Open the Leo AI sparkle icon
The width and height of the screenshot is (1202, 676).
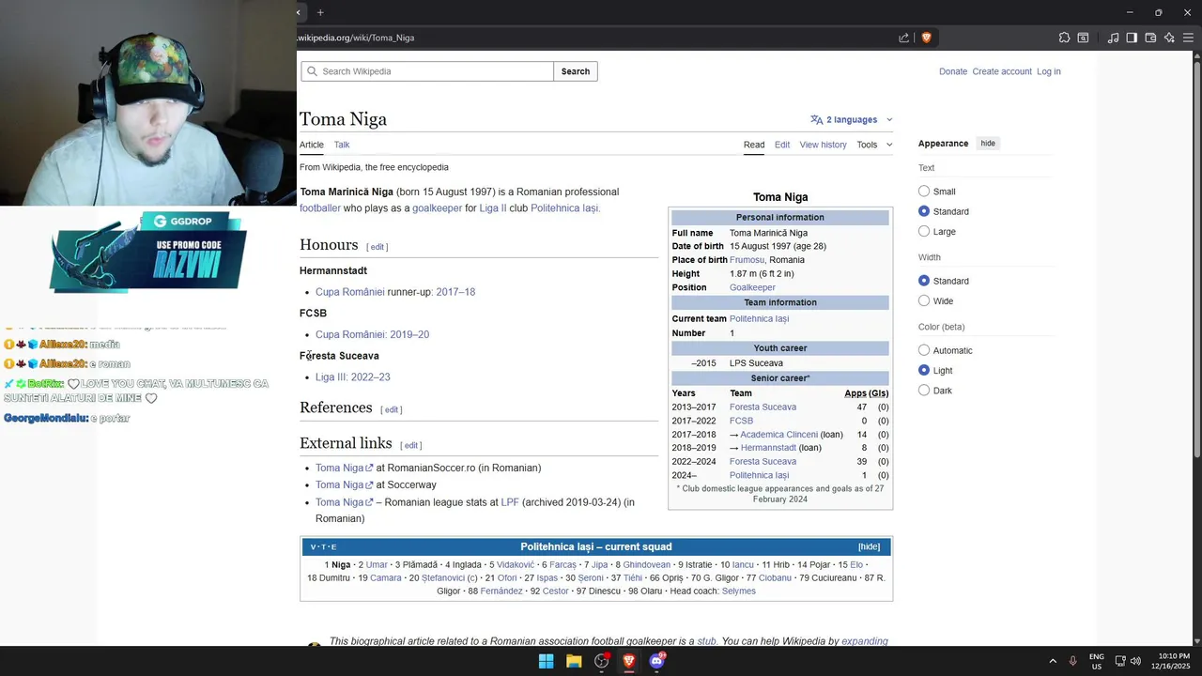click(1169, 38)
